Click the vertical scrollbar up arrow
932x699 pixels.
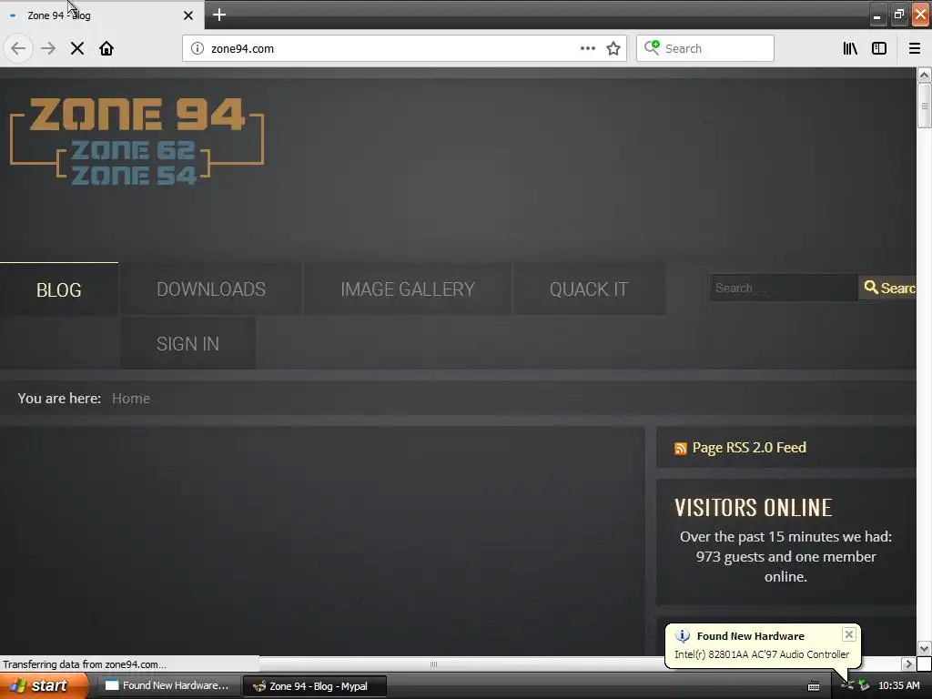pyautogui.click(x=924, y=75)
